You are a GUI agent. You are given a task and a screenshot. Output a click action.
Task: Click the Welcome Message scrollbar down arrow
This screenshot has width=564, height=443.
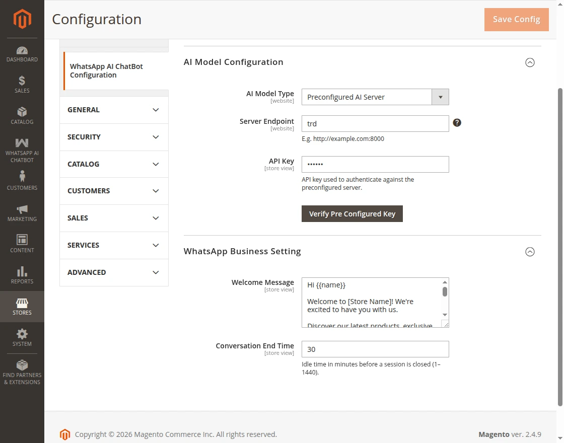445,315
